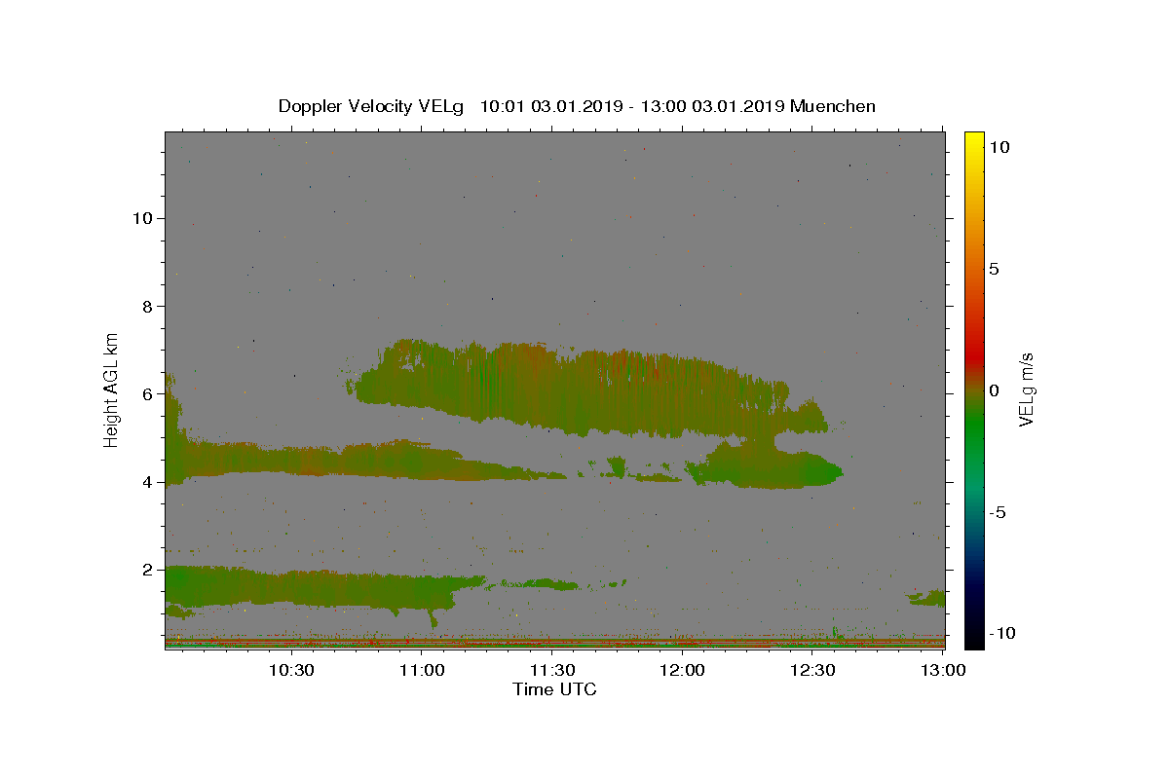Click the 13:00 time tick label
The height and width of the screenshot is (779, 1169).
click(x=942, y=670)
